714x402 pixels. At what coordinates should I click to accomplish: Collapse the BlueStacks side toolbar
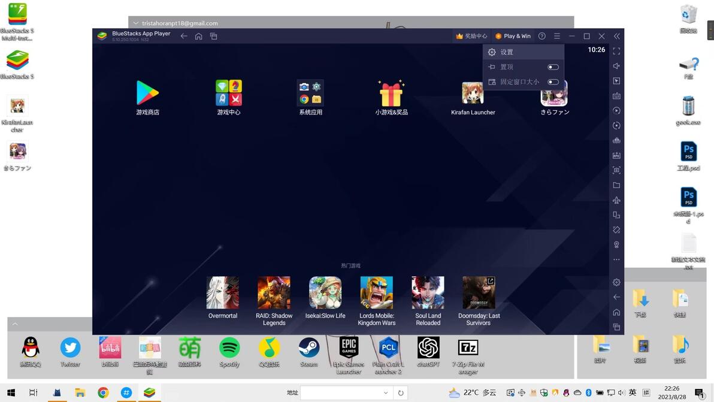[616, 36]
